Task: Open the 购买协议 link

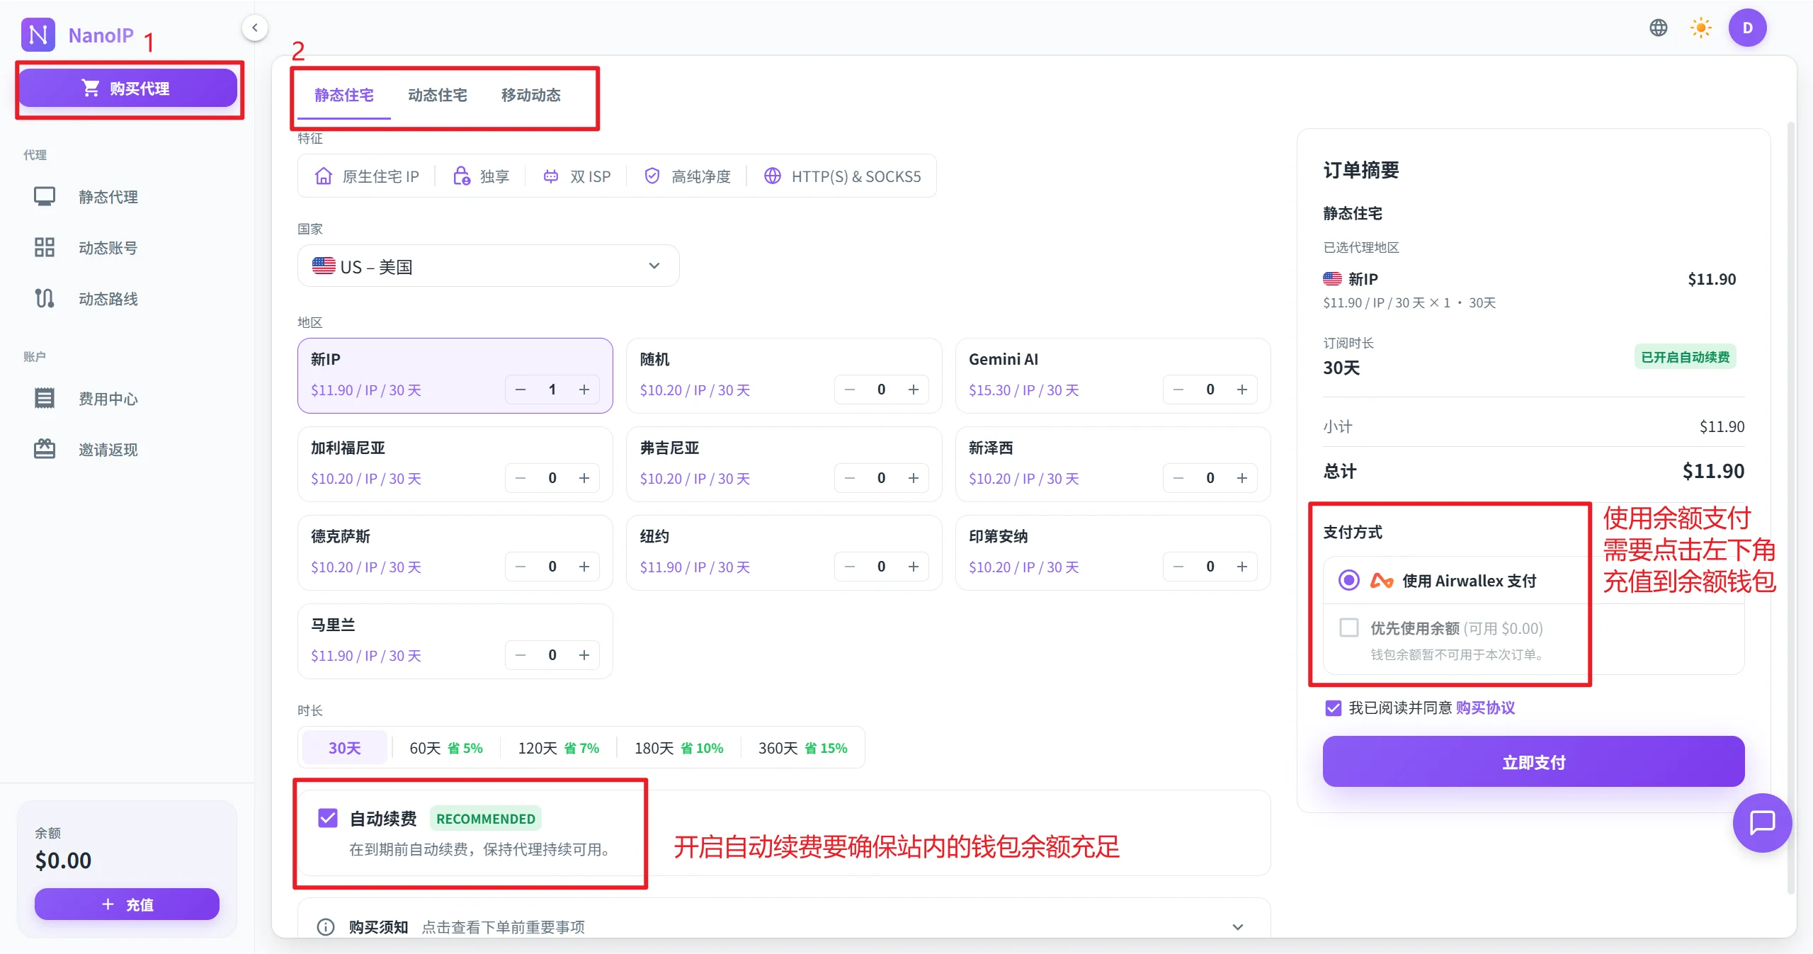Action: tap(1485, 708)
